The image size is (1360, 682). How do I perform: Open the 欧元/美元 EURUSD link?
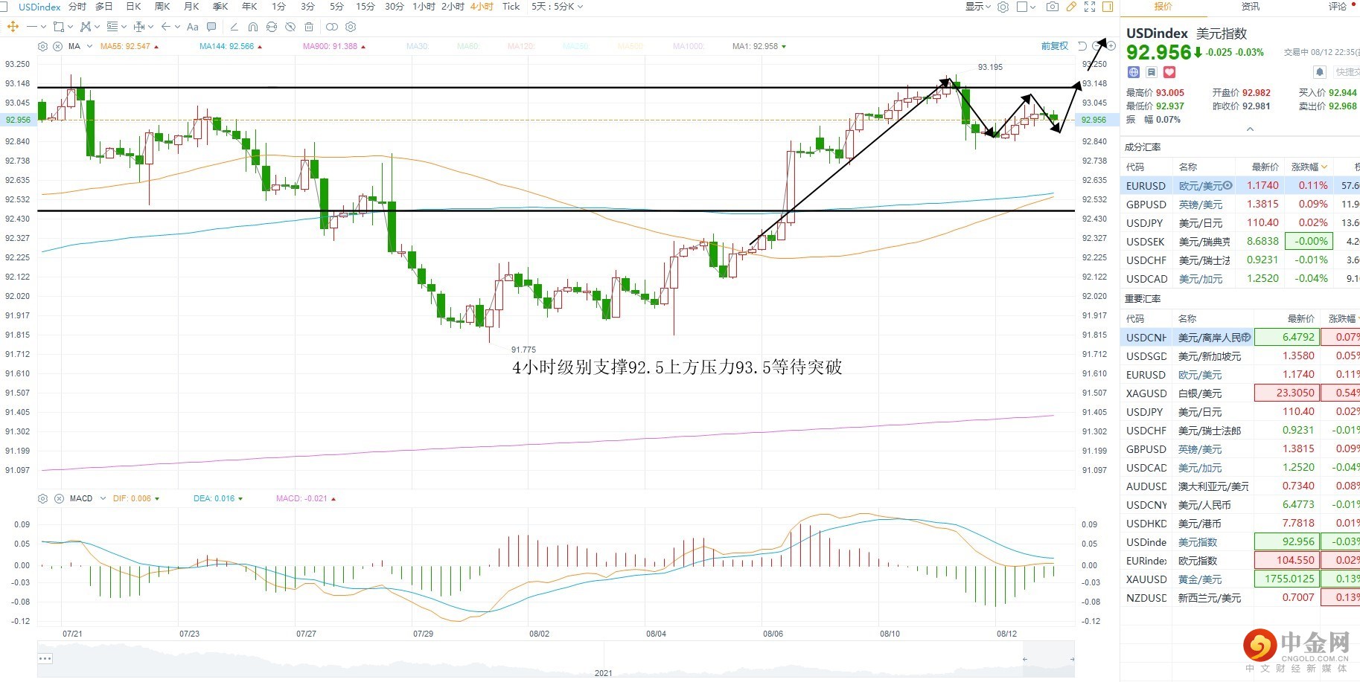[x=1201, y=186]
